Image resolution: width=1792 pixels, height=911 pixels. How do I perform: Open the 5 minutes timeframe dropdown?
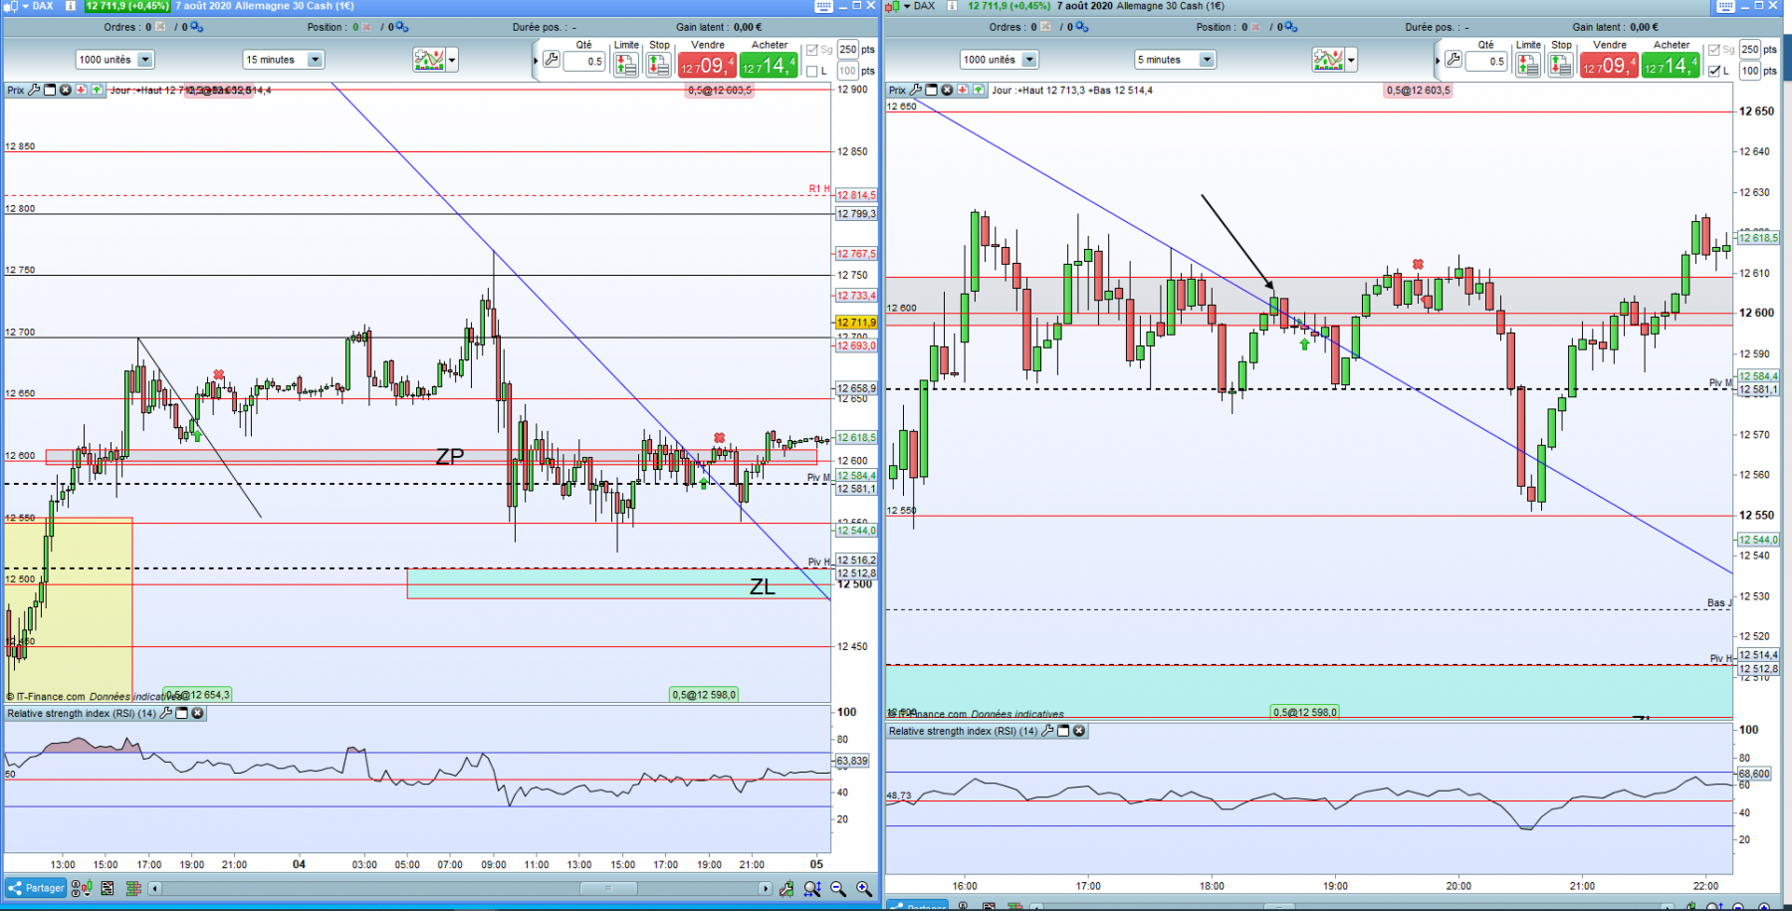(1175, 60)
